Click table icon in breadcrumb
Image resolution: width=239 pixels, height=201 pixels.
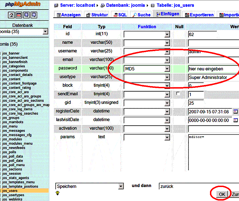(x=153, y=6)
